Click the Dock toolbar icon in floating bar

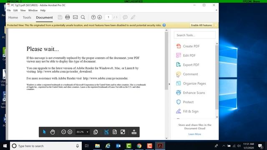tap(134, 132)
